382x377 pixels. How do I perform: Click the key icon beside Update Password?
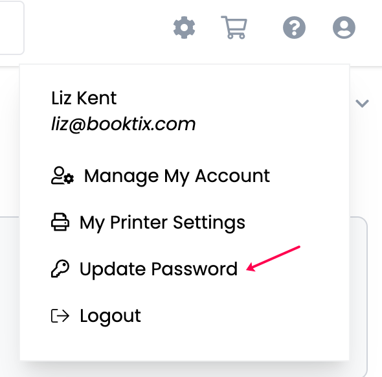tap(60, 269)
